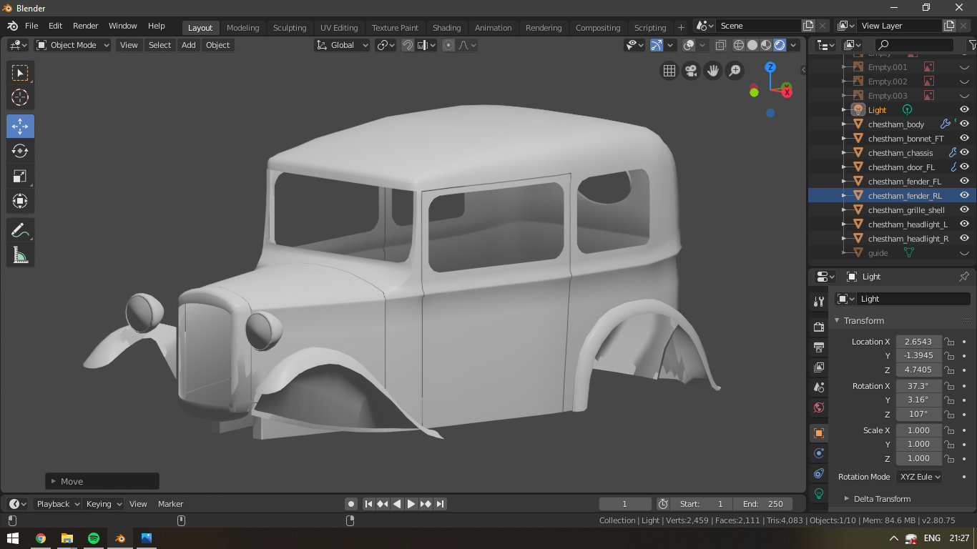977x549 pixels.
Task: Jump to the last frame in the timeline
Action: (441, 504)
